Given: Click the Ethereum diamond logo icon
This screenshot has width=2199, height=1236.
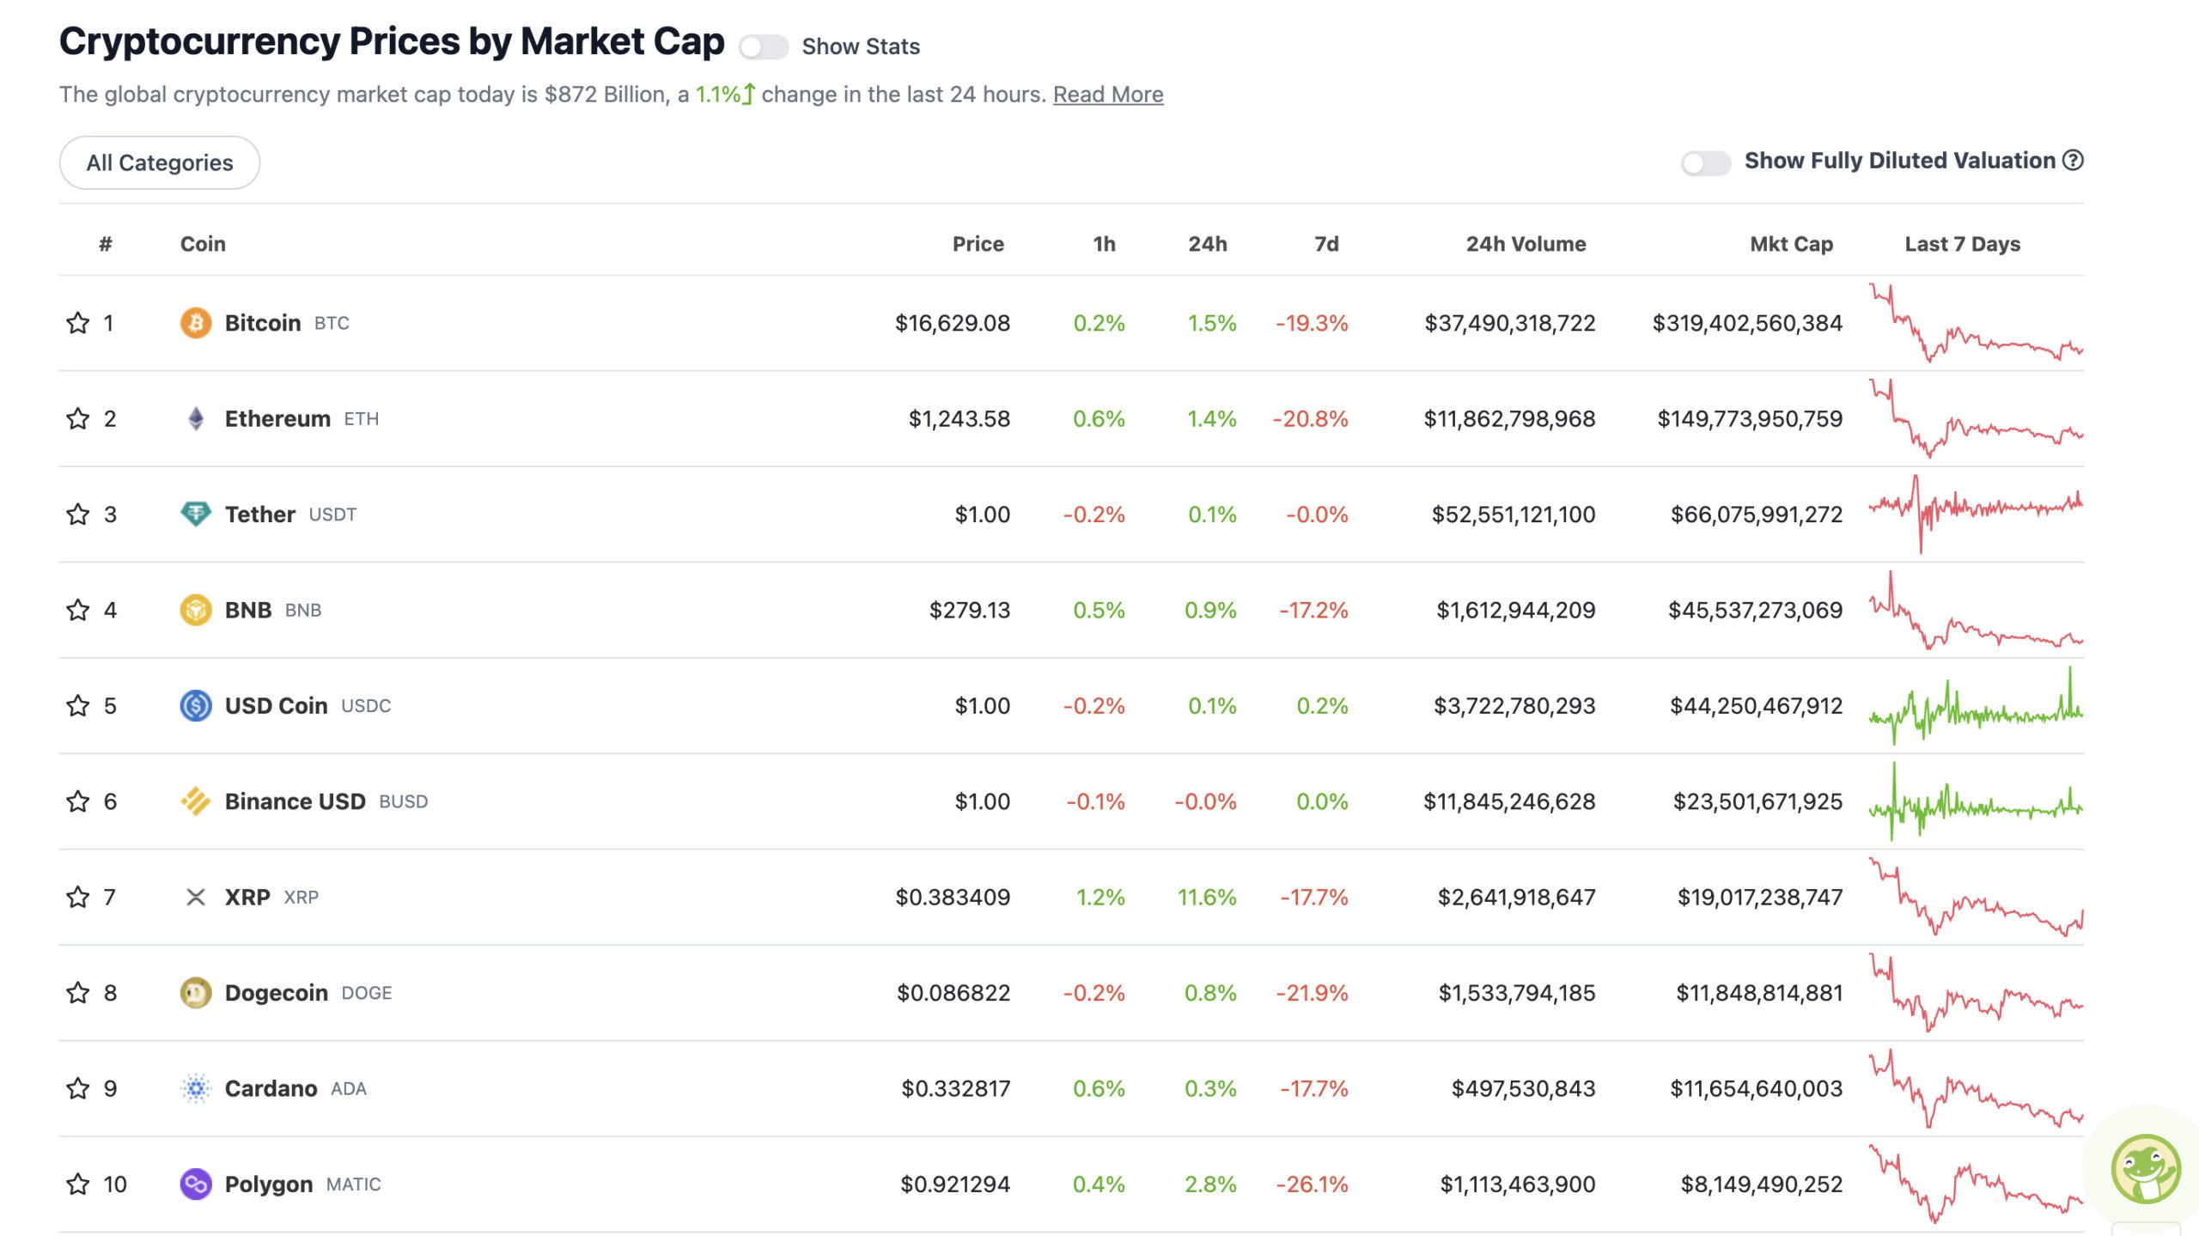Looking at the screenshot, I should point(195,418).
